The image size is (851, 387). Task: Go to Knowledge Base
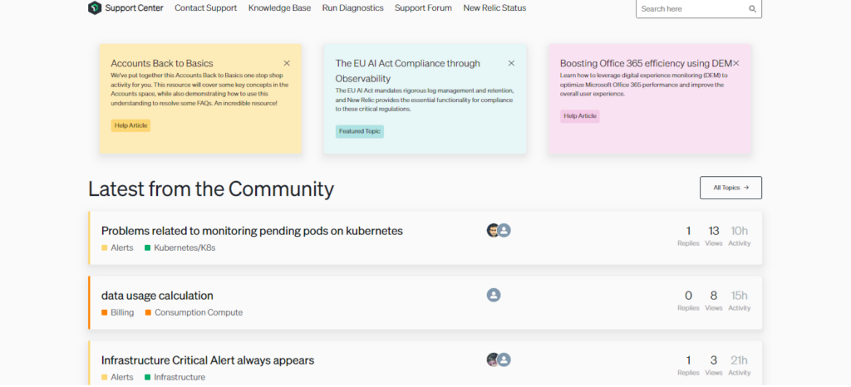pyautogui.click(x=279, y=8)
